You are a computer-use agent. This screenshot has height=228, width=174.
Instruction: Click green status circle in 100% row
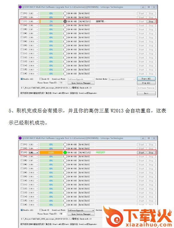(65, 152)
